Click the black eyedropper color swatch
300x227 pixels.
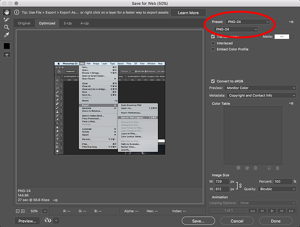(x=7, y=46)
